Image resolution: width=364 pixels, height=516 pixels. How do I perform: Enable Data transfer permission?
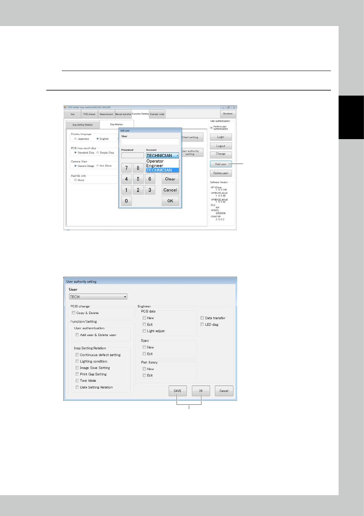[202, 318]
